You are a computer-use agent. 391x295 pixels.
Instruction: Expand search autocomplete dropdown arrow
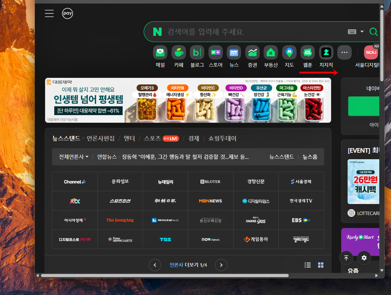(362, 32)
